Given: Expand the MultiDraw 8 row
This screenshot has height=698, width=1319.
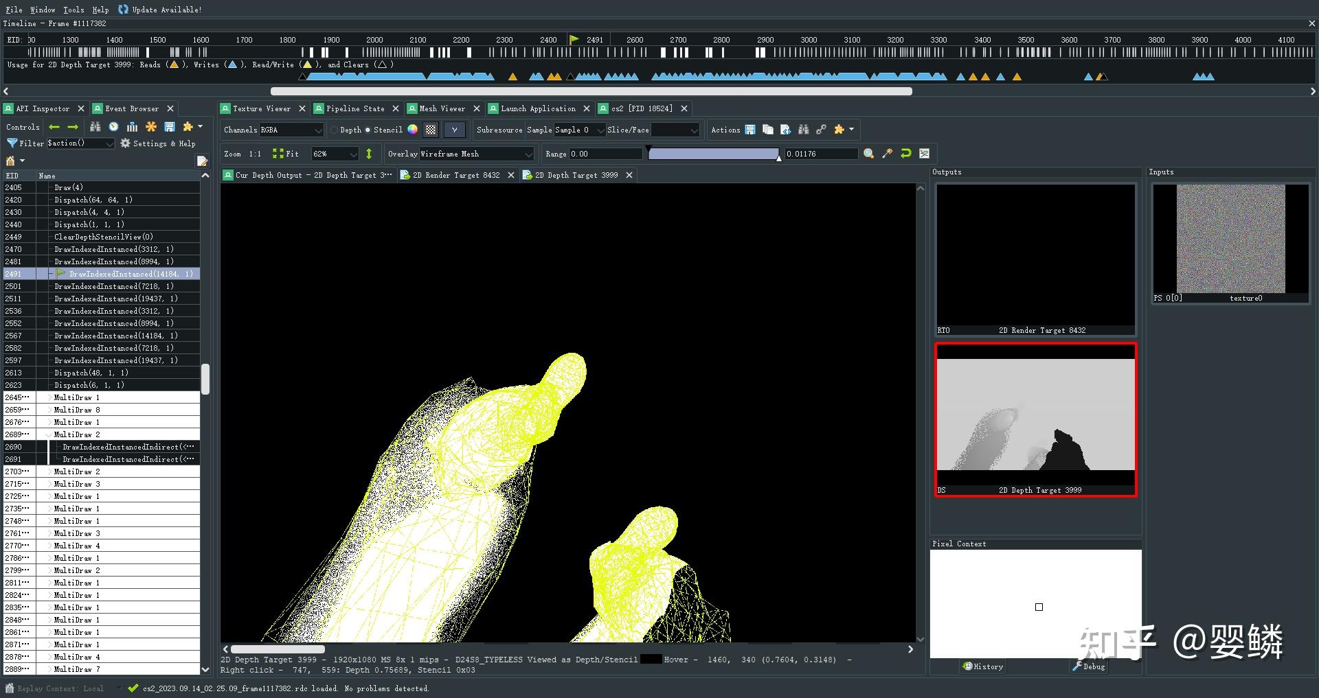Looking at the screenshot, I should [49, 410].
